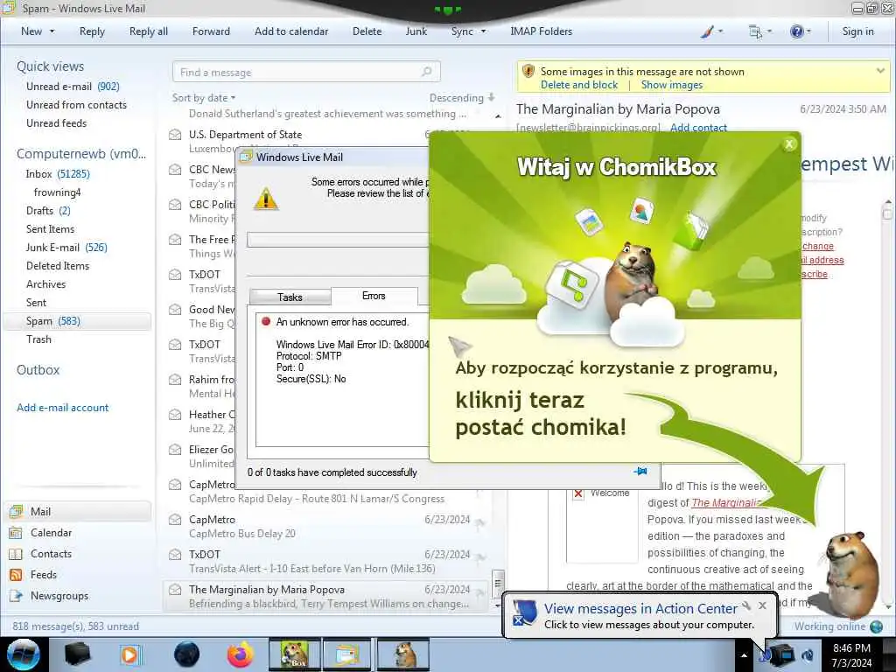Screen dimensions: 896x672
Task: Click Show images link
Action: coord(671,85)
